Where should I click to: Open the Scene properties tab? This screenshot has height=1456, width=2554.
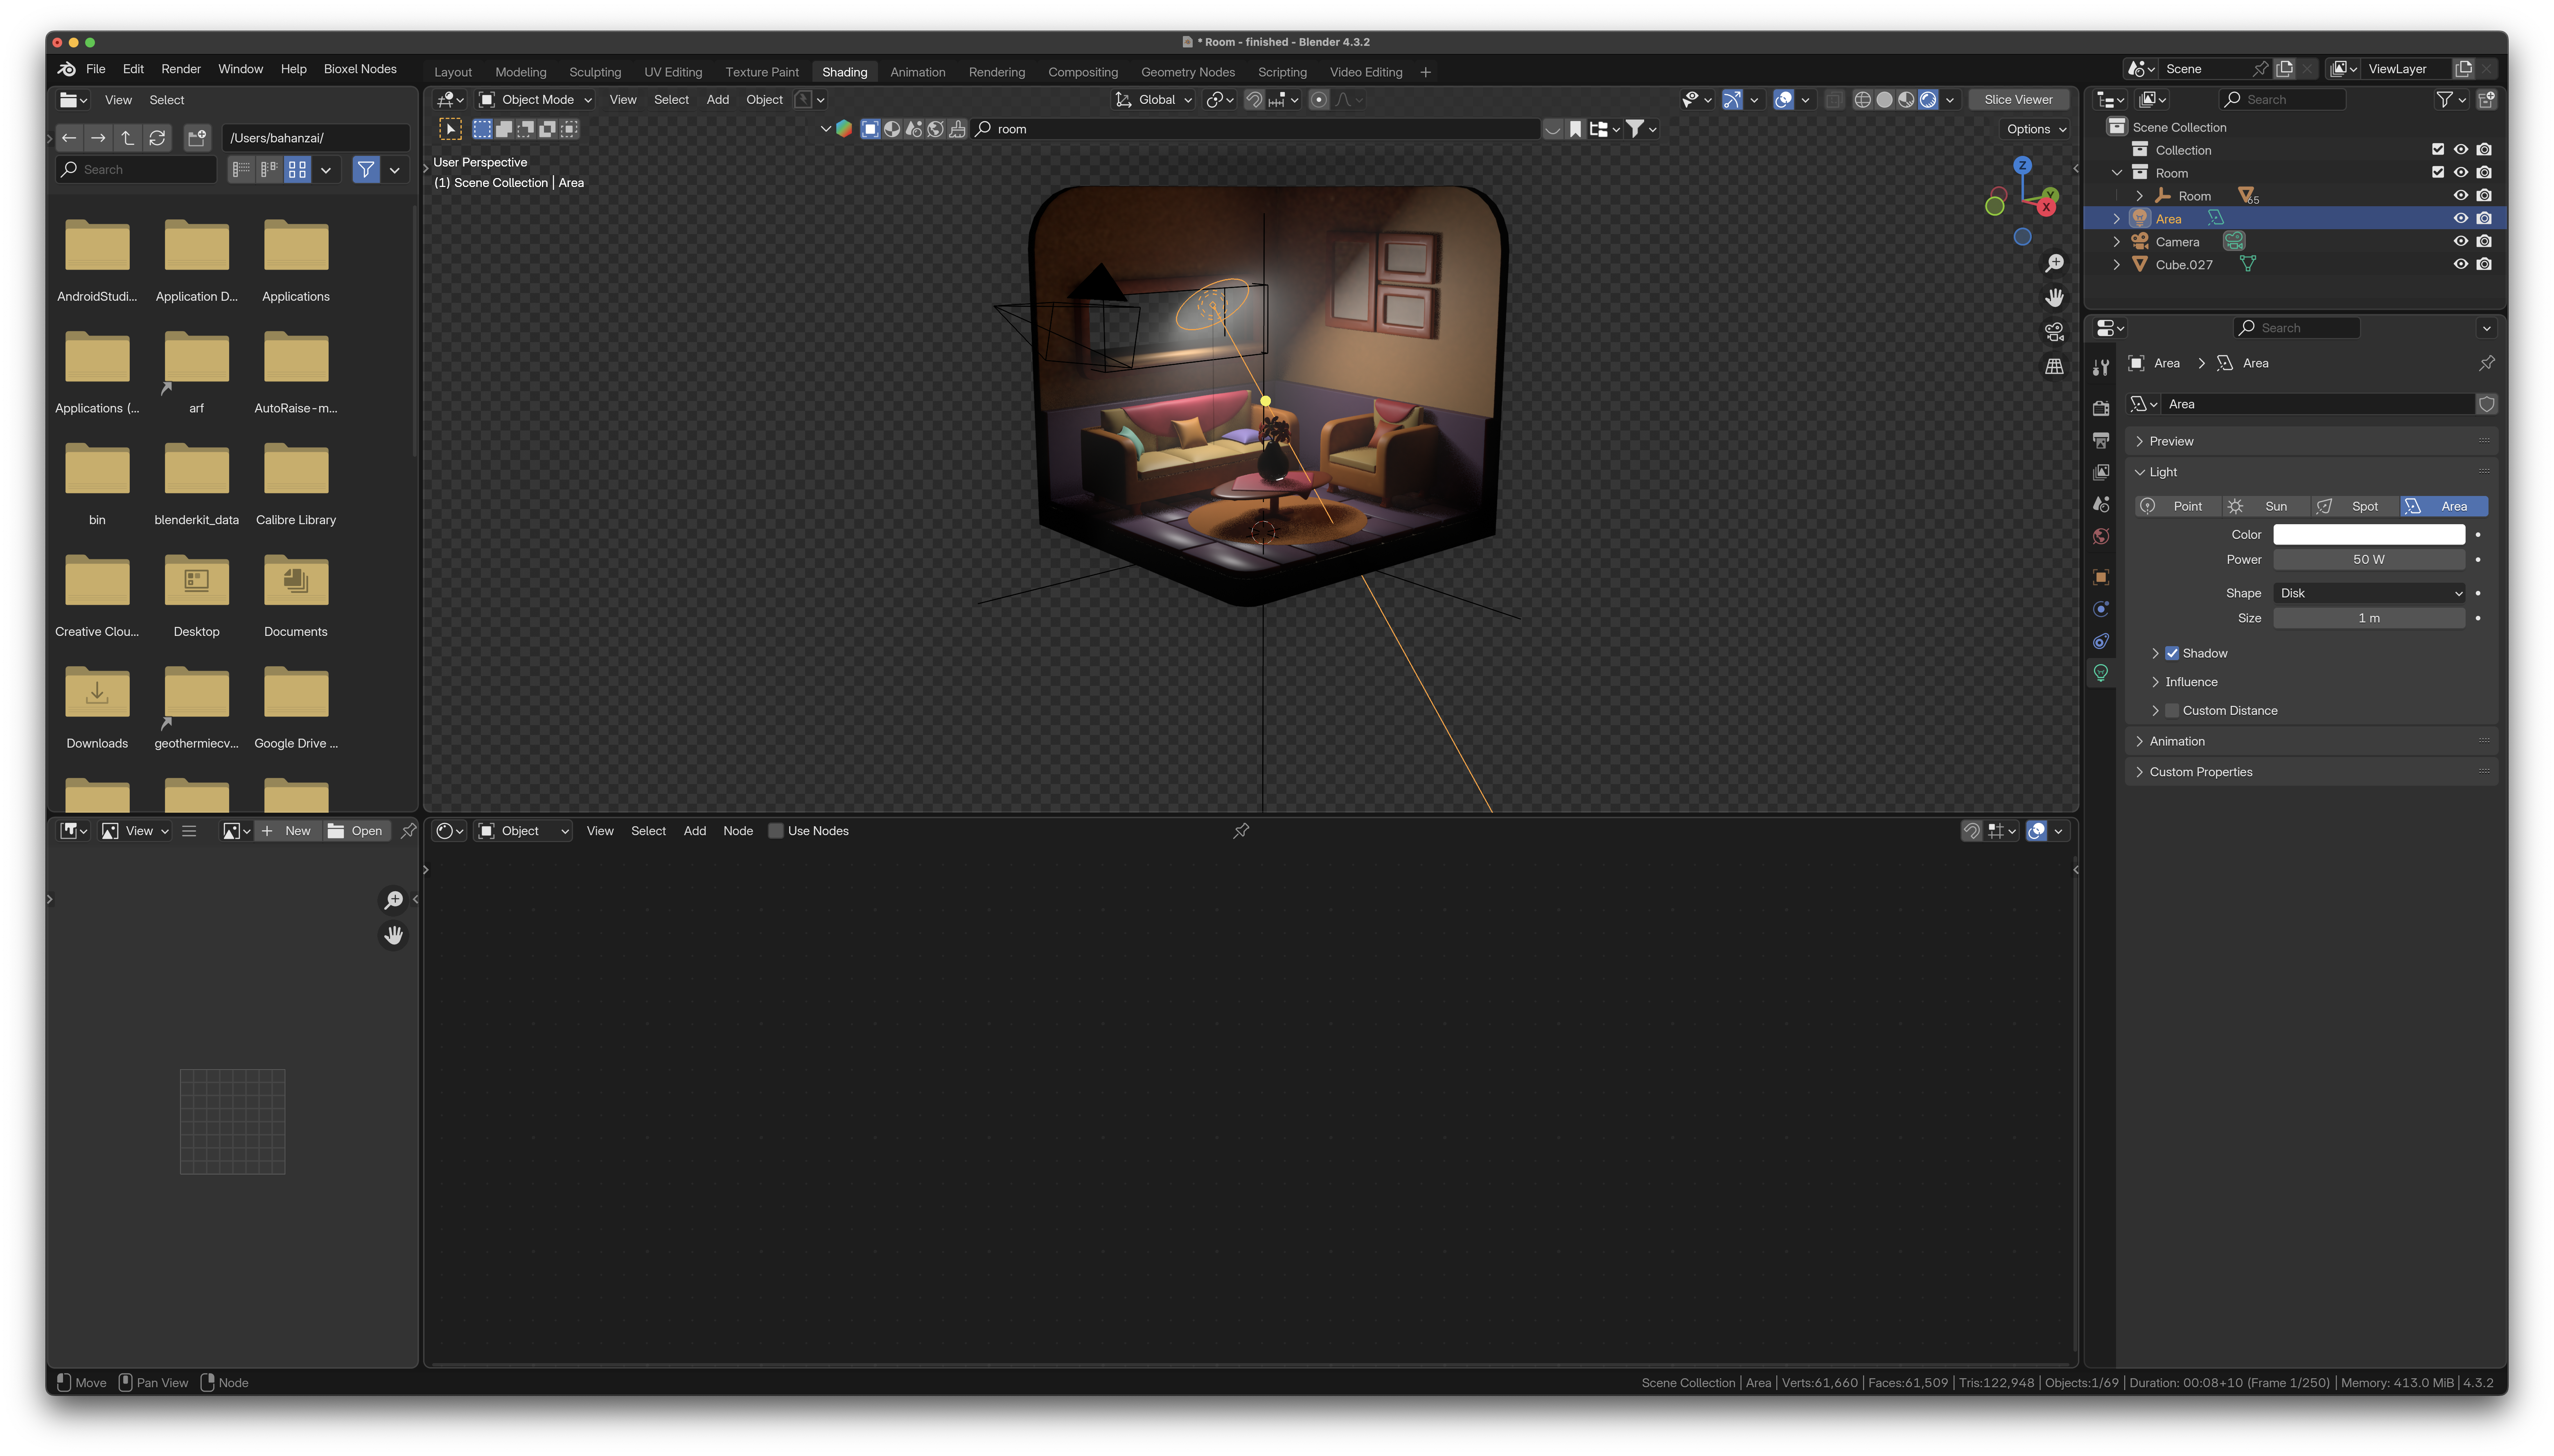coord(2101,504)
